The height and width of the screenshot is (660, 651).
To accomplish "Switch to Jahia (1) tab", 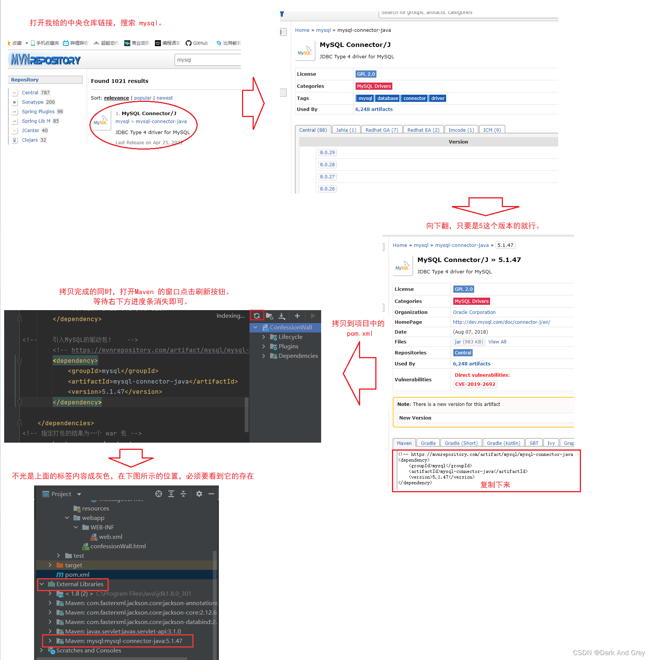I will [x=346, y=130].
